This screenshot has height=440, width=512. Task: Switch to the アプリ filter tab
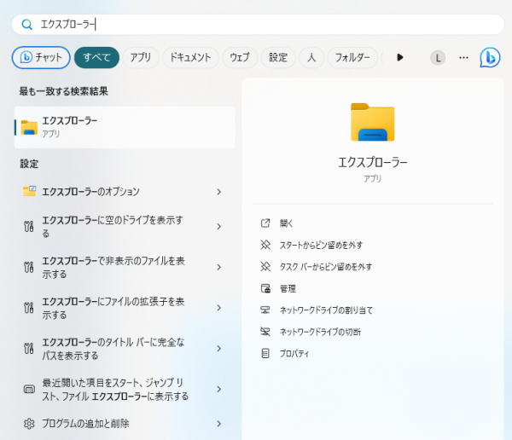click(141, 57)
